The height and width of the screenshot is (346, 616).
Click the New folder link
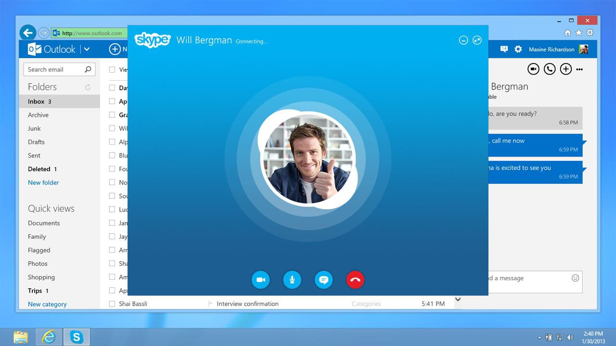click(x=43, y=183)
